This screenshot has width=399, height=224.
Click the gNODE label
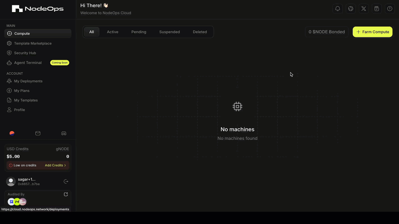(x=62, y=149)
